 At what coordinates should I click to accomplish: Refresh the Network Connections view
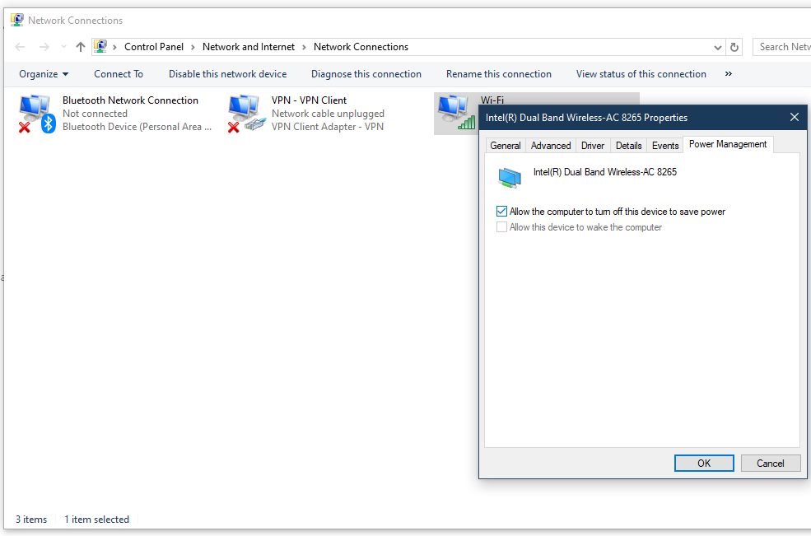tap(734, 48)
